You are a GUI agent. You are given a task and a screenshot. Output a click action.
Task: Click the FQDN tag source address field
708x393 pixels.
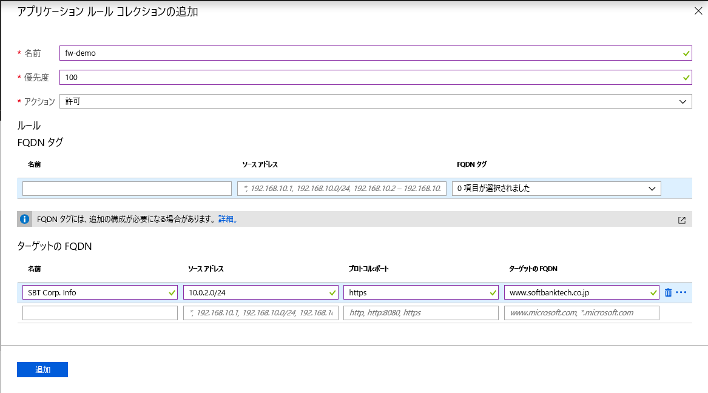click(x=342, y=189)
